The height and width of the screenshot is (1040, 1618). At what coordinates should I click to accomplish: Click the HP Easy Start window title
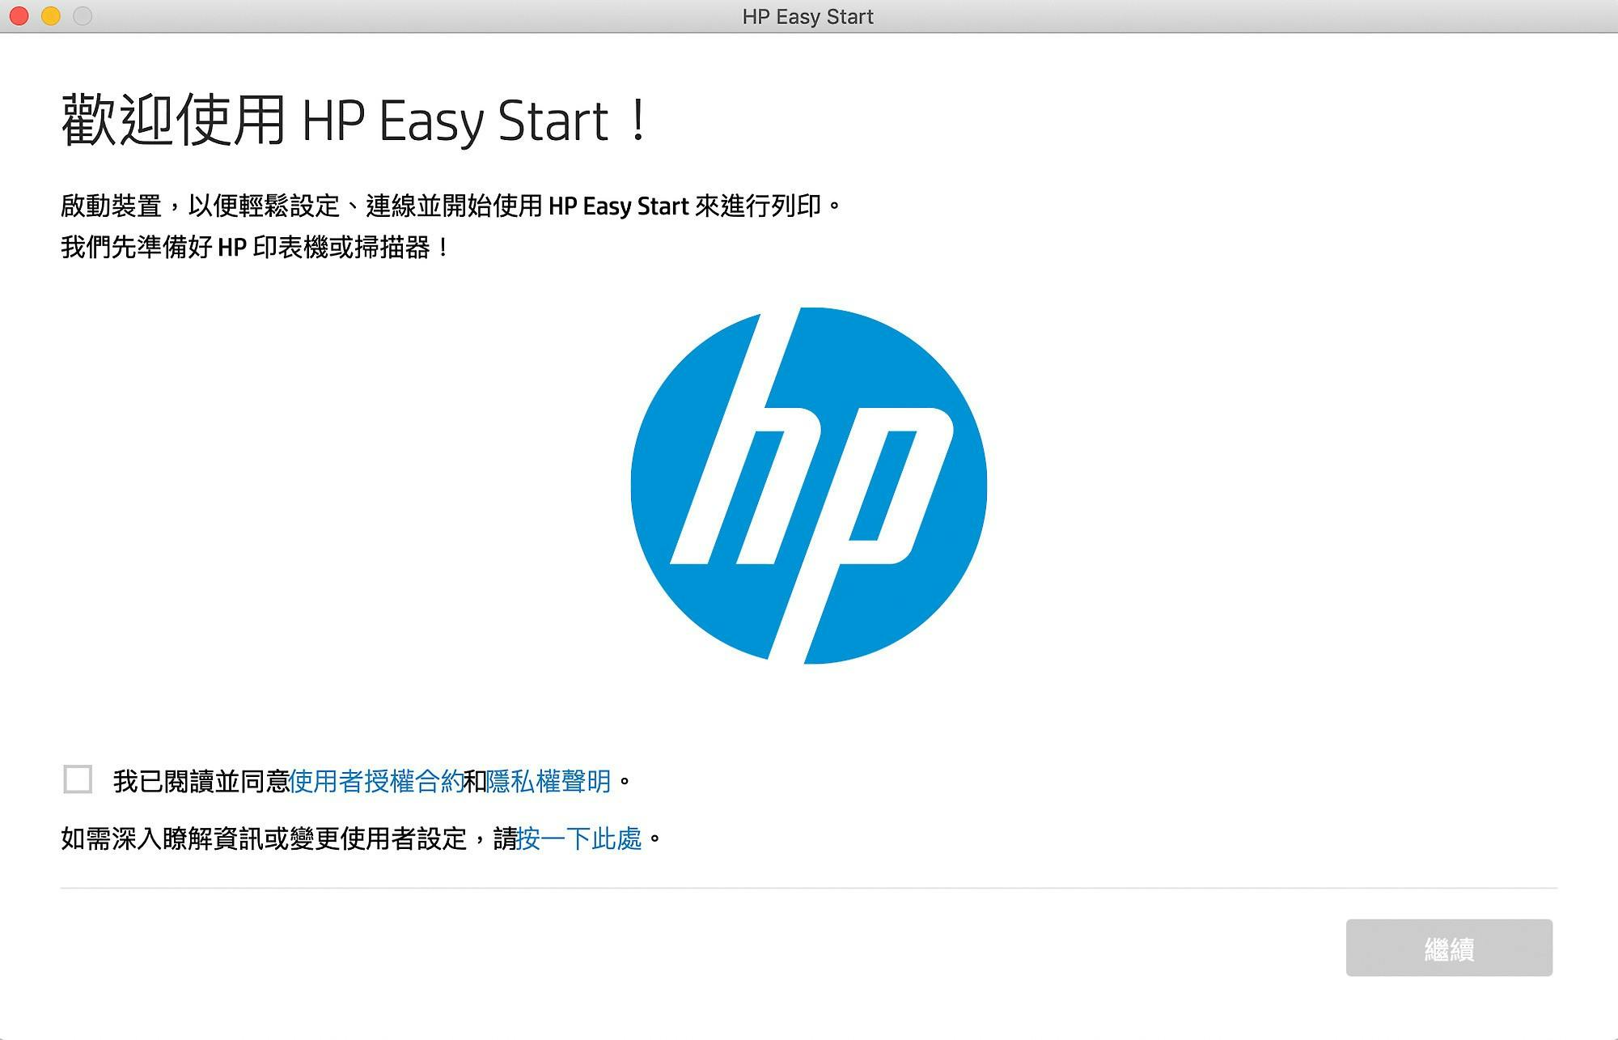coord(808,17)
